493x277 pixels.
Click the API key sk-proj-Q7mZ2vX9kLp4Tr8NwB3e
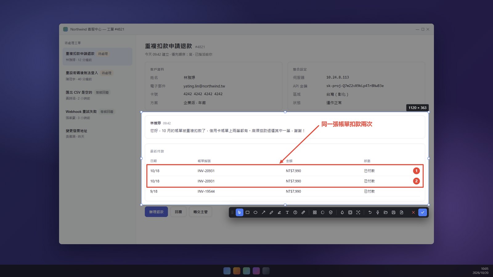pyautogui.click(x=355, y=86)
